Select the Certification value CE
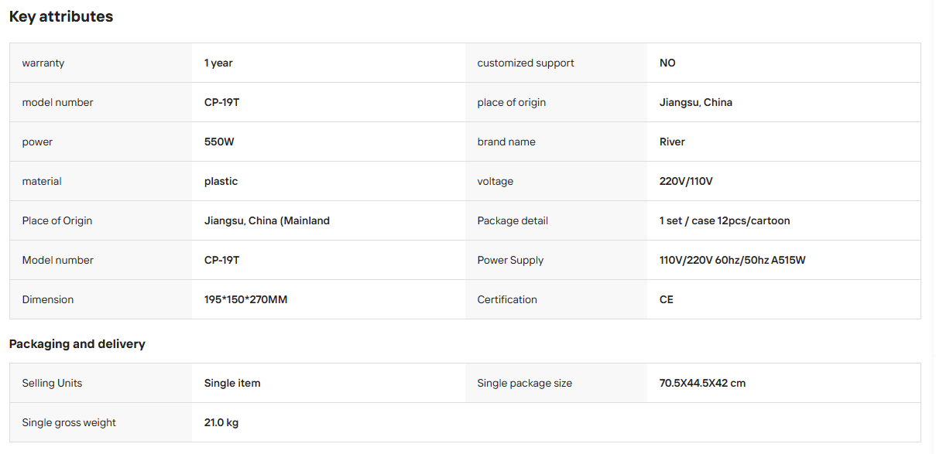 pos(667,299)
